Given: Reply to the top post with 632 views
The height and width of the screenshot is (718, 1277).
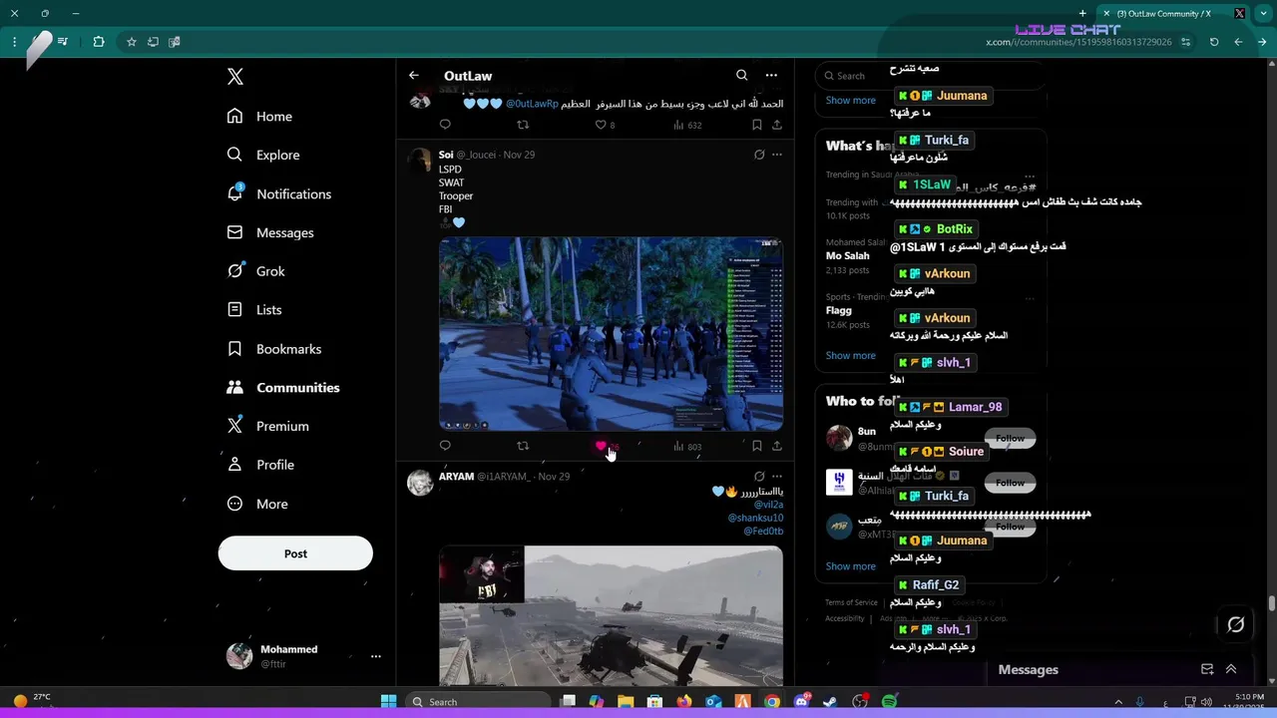Looking at the screenshot, I should 445,125.
